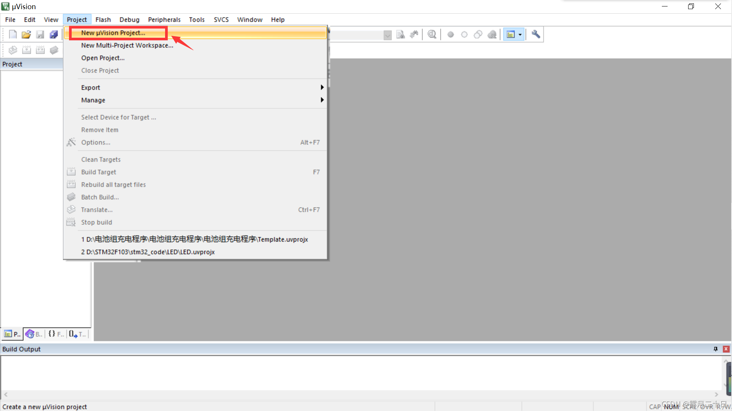The width and height of the screenshot is (732, 411).
Task: Click the Project Window layout toolbar icon
Action: pyautogui.click(x=511, y=35)
